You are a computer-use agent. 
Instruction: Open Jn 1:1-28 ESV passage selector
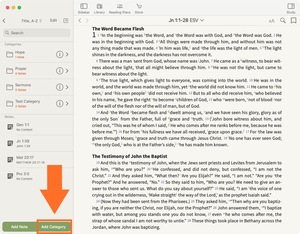186,20
